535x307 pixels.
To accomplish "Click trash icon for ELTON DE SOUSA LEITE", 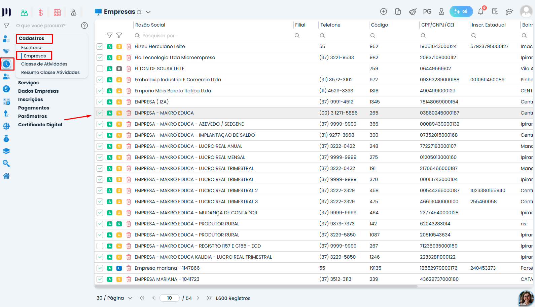I will point(129,69).
